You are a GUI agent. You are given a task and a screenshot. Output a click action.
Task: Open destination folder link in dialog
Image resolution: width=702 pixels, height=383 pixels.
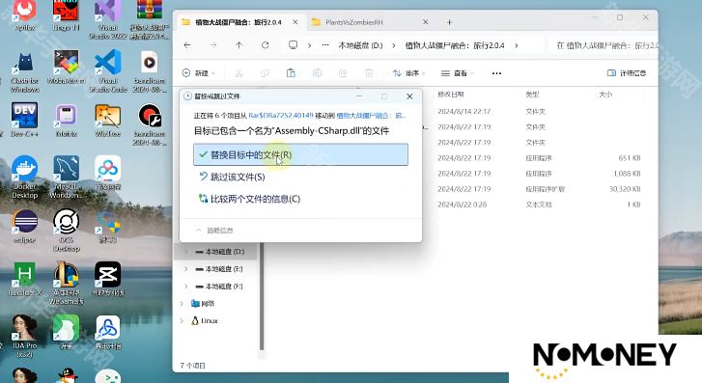click(371, 116)
